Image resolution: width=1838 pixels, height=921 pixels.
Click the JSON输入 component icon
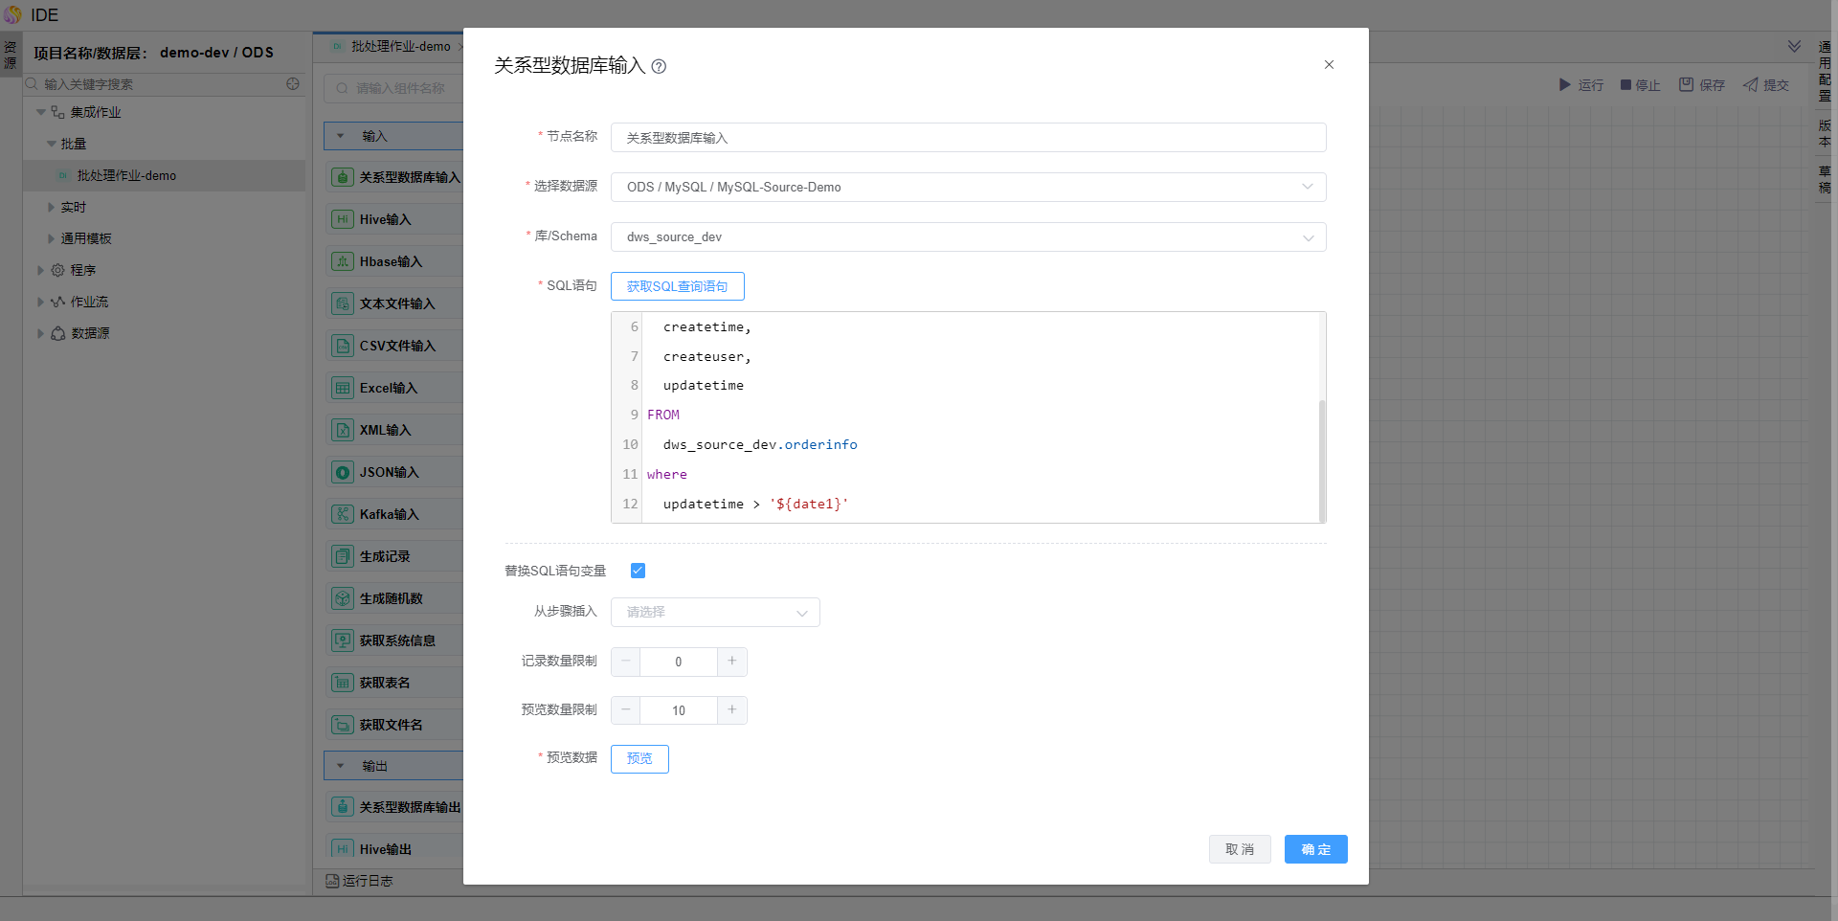342,472
